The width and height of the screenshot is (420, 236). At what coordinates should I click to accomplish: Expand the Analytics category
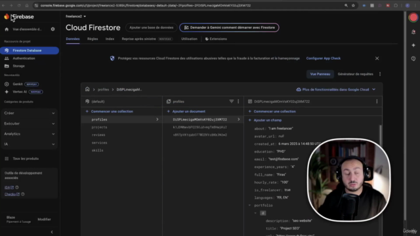(29, 134)
